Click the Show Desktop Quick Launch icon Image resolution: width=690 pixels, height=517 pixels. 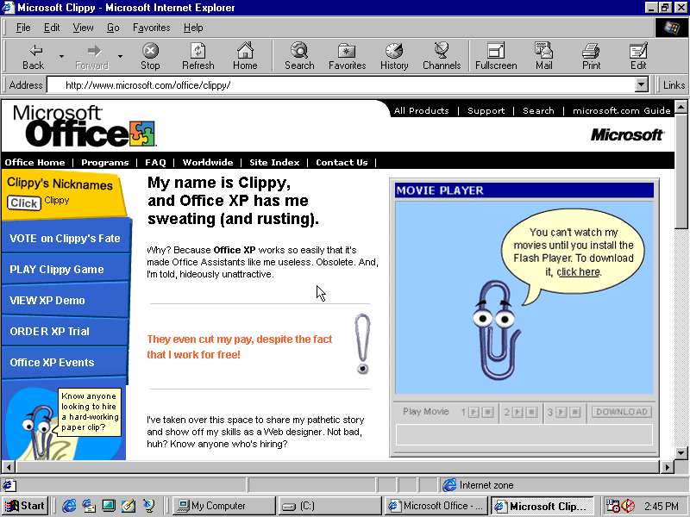click(x=109, y=506)
